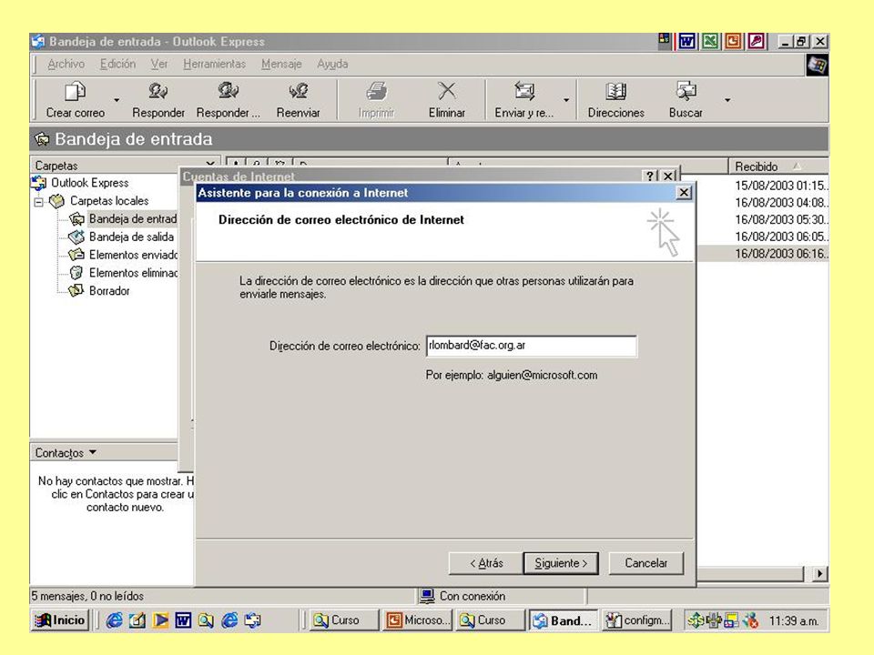The width and height of the screenshot is (874, 655).
Task: Open the toolbar overflow arrow after Buscar
Action: pyautogui.click(x=727, y=100)
